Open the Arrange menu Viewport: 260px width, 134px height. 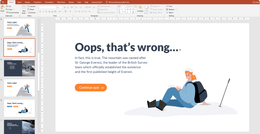(x=140, y=10)
